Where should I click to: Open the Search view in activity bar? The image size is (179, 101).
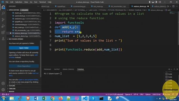pyautogui.click(x=3, y=13)
